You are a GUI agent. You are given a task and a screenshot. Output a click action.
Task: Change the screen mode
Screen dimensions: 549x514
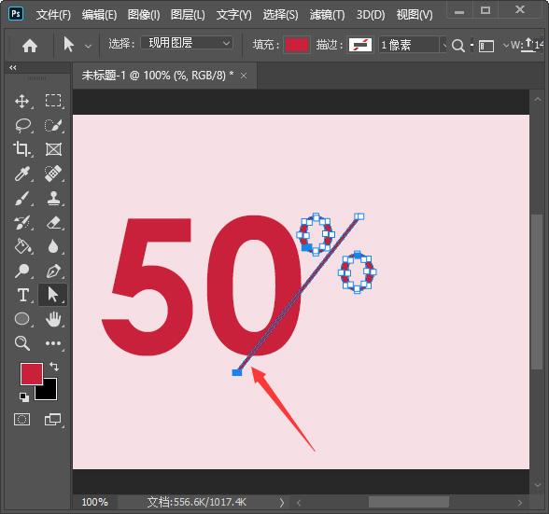pyautogui.click(x=53, y=419)
